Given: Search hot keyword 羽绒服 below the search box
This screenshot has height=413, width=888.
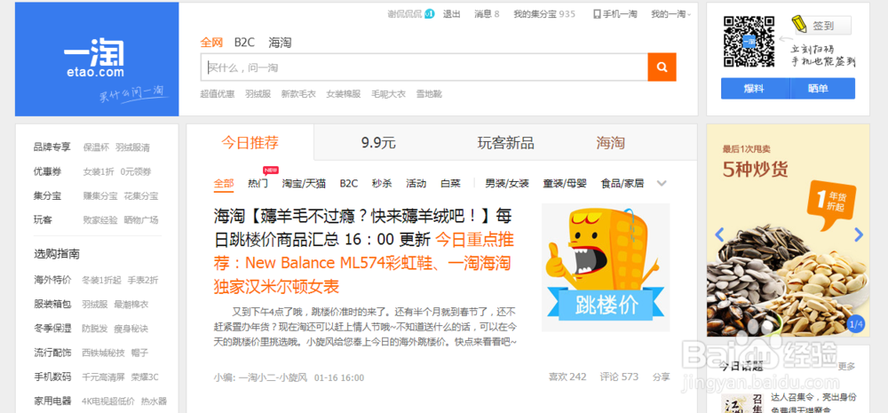Looking at the screenshot, I should click(x=258, y=94).
